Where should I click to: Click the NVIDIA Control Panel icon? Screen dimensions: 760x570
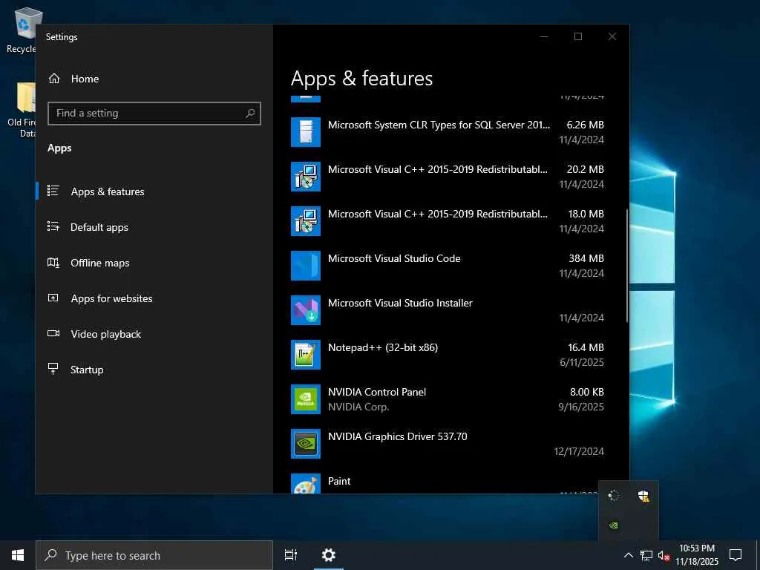click(305, 399)
